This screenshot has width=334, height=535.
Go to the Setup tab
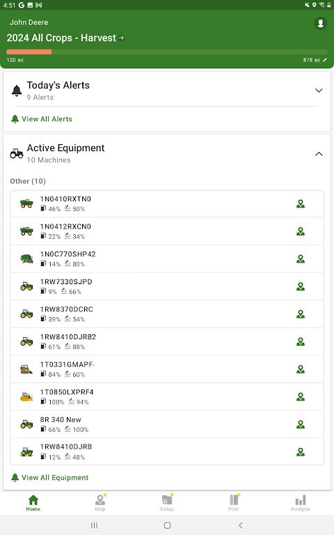tap(167, 503)
